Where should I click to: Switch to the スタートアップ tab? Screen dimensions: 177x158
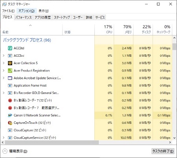[x=62, y=17]
